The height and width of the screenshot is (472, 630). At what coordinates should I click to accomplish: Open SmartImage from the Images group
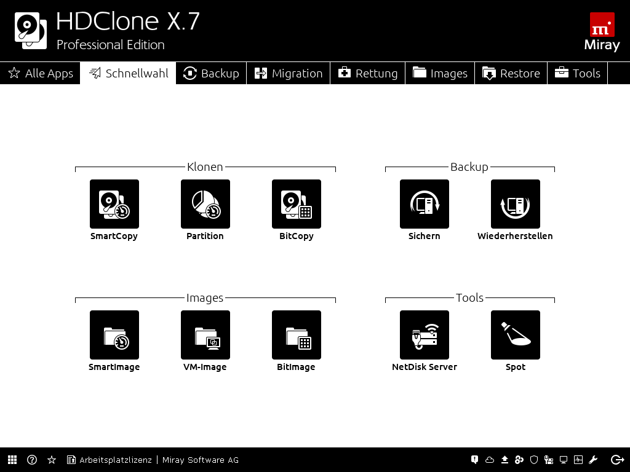[x=114, y=335]
